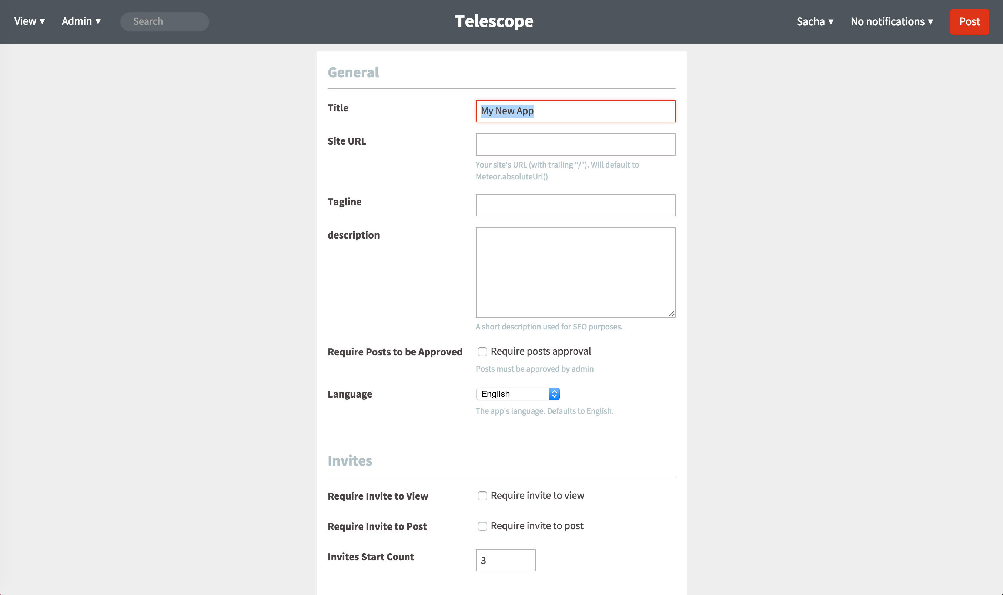Click the 'Language' field label
The width and height of the screenshot is (1003, 595).
tap(350, 394)
